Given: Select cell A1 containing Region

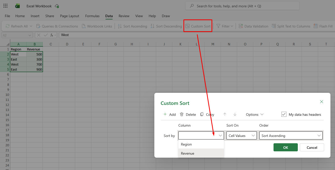Looking at the screenshot, I should pos(18,49).
